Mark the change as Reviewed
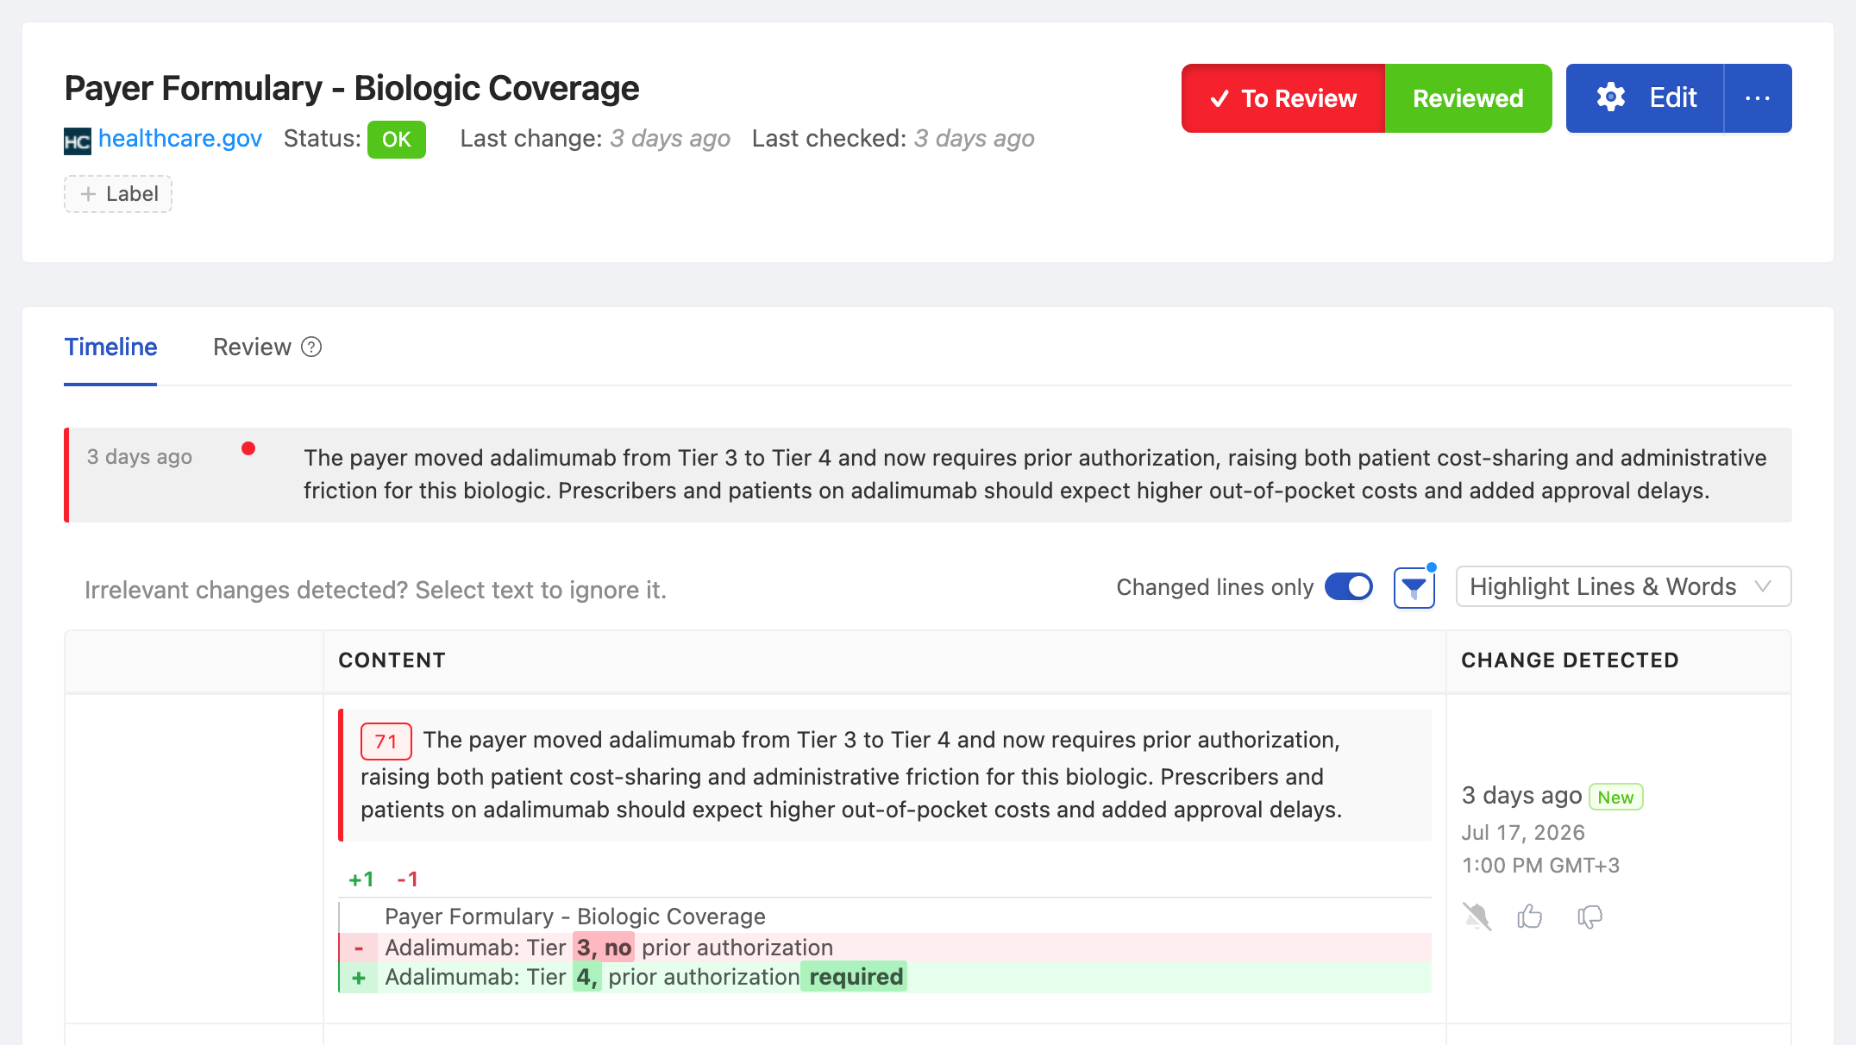 point(1468,98)
